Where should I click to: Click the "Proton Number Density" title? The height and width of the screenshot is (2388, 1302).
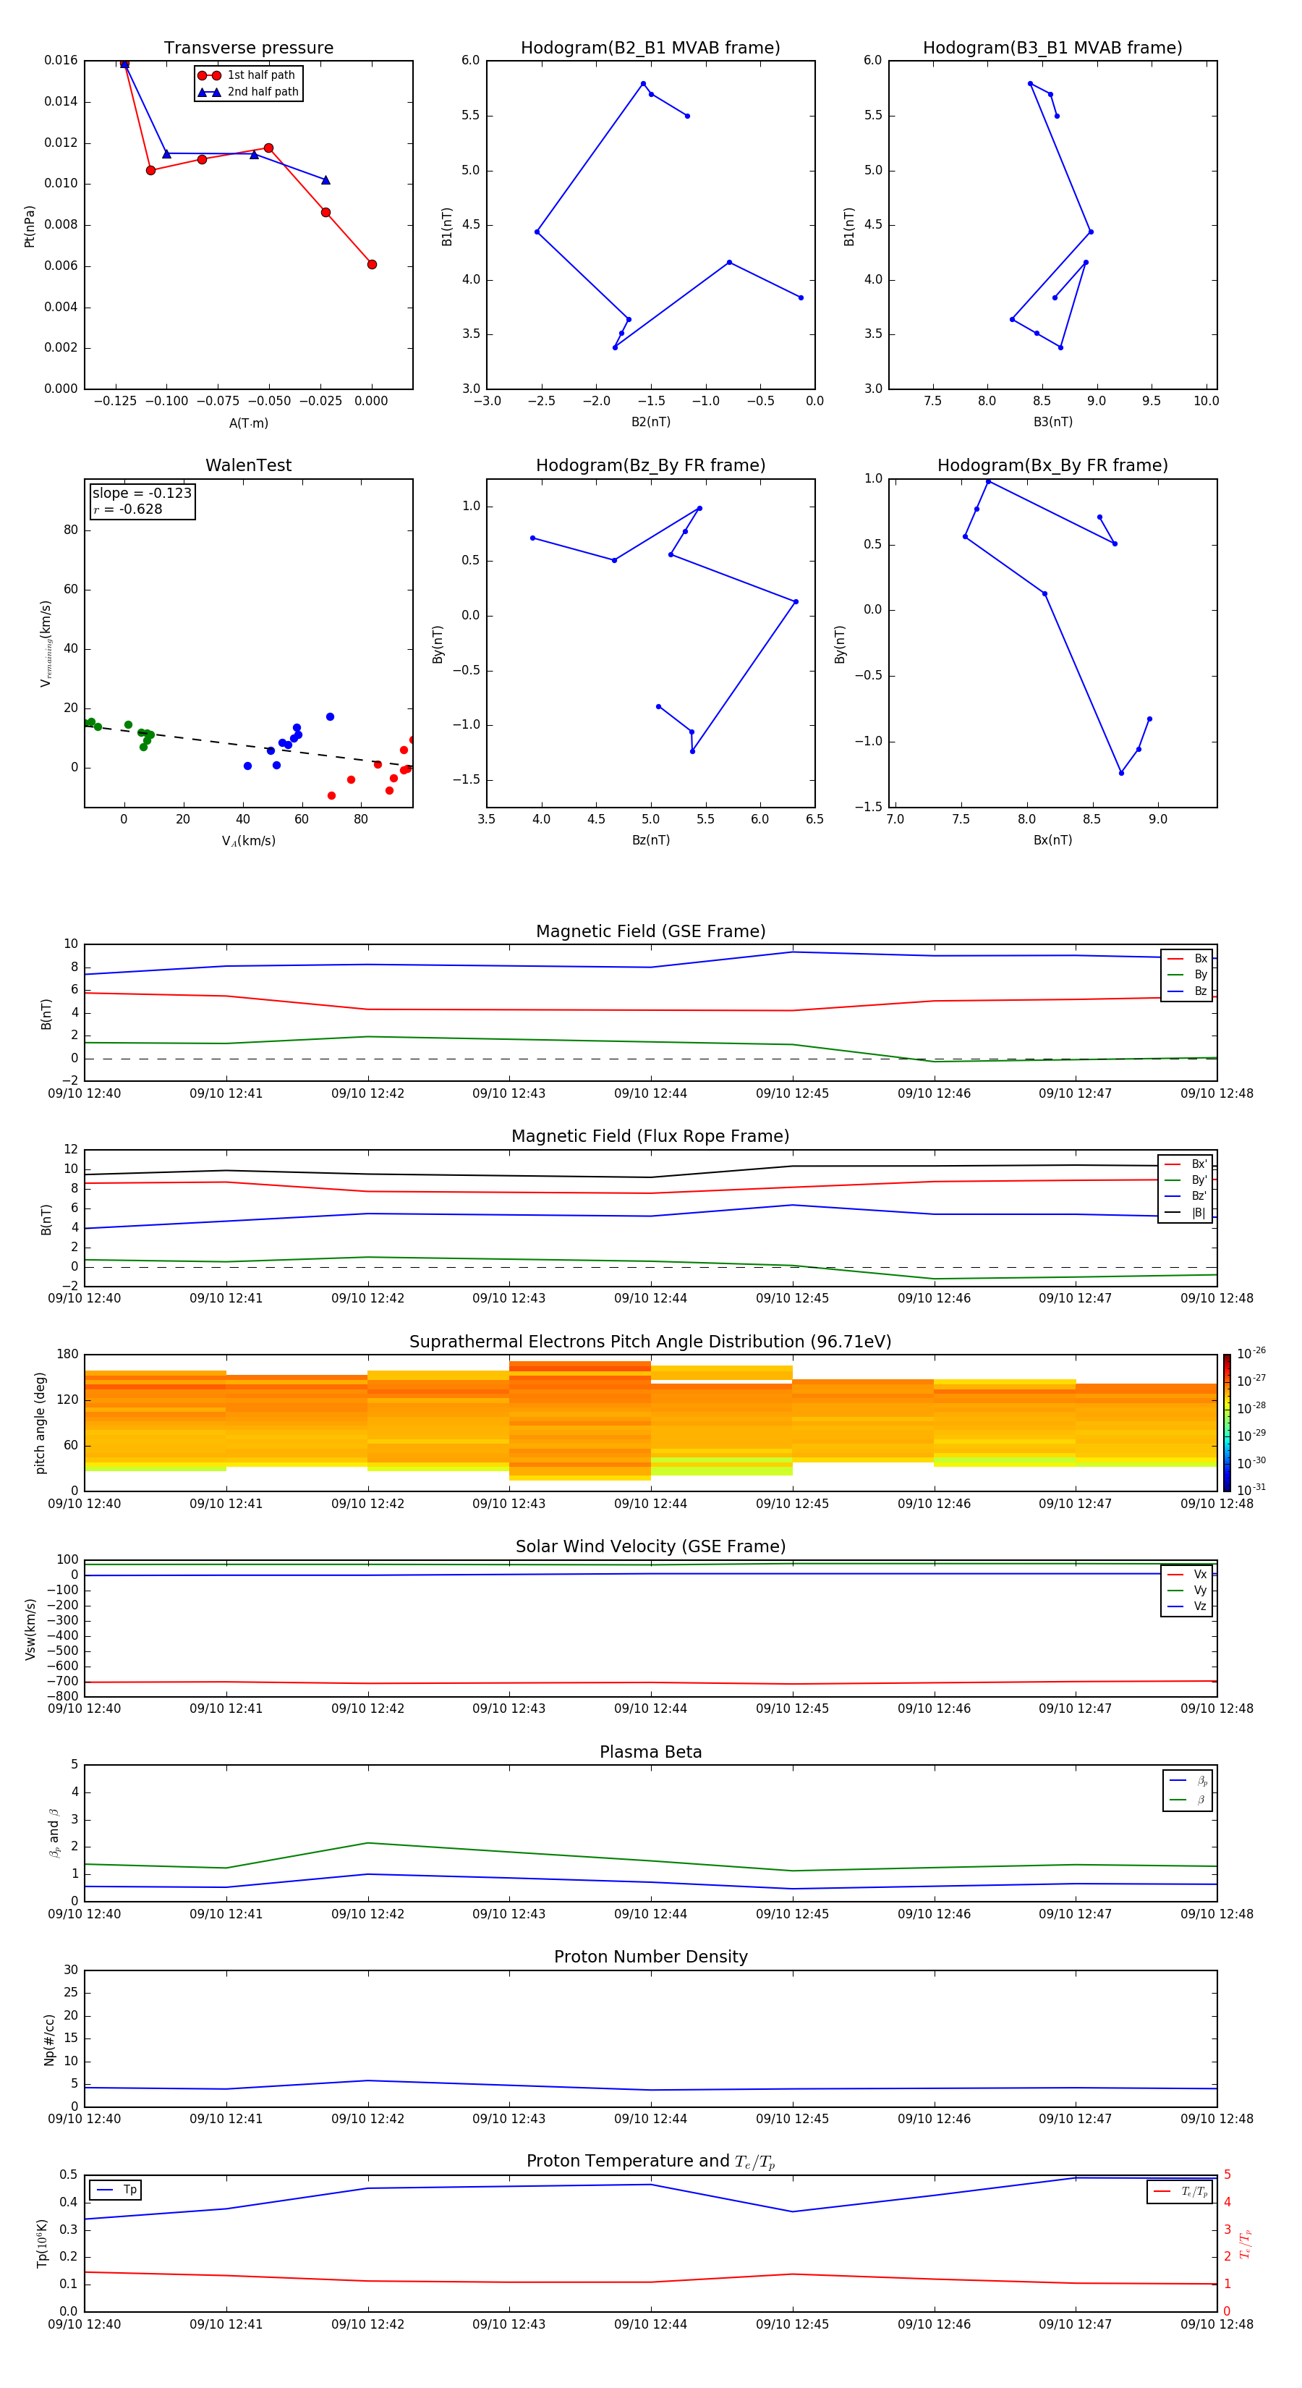pos(650,1957)
